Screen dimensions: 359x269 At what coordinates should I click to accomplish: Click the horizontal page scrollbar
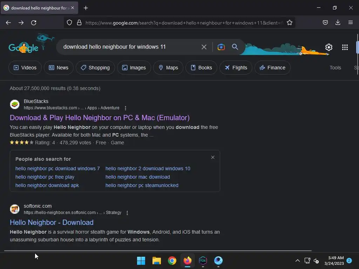(158, 251)
